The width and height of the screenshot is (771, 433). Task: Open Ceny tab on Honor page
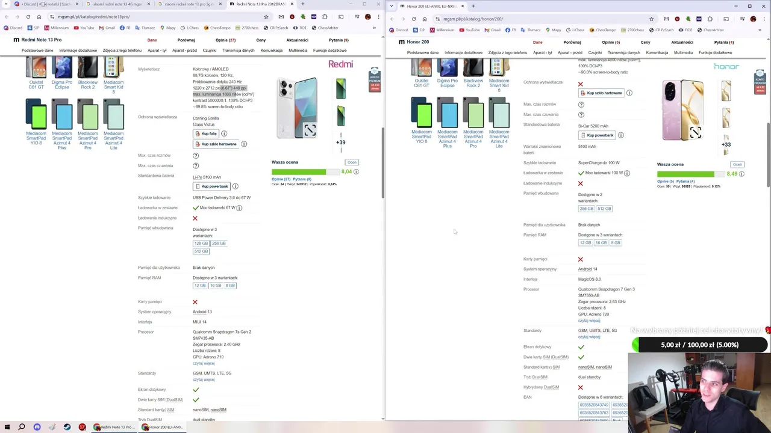coord(645,43)
